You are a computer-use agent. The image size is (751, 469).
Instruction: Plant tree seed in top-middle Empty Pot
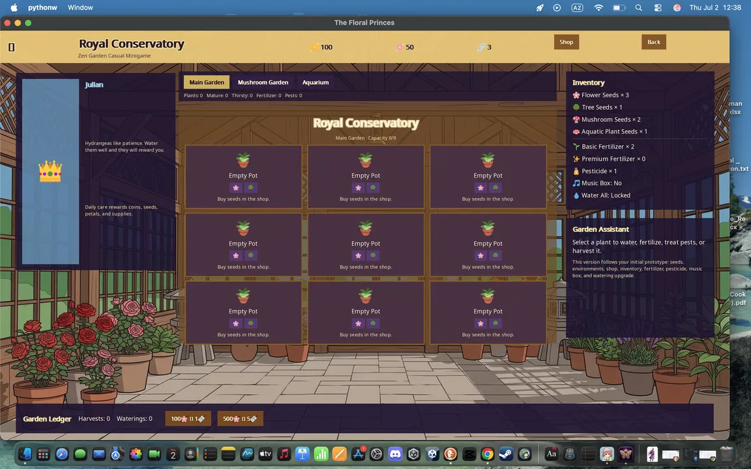pos(373,188)
